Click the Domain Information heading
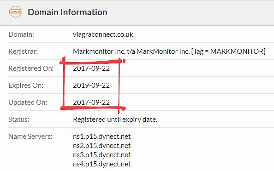 pos(67,12)
